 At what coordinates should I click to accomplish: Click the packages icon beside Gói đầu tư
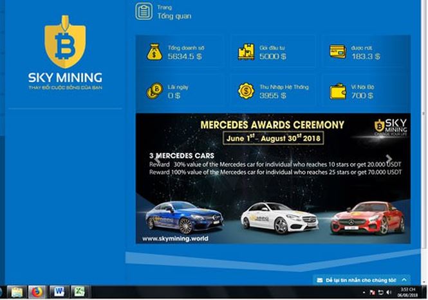tap(246, 51)
